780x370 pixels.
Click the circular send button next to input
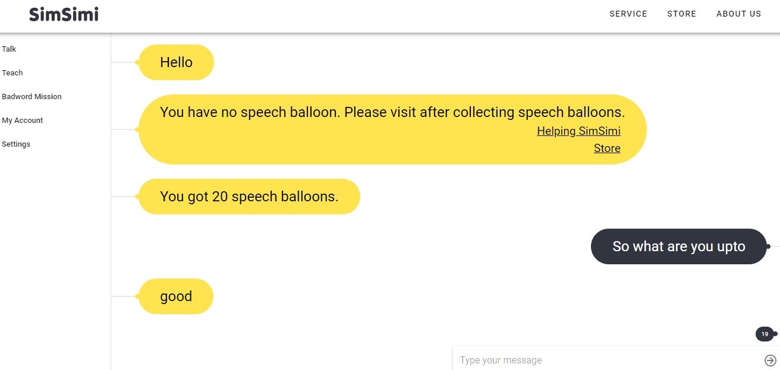point(769,360)
